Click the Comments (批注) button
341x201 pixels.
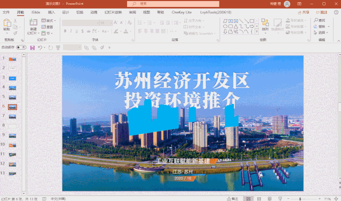(x=322, y=12)
